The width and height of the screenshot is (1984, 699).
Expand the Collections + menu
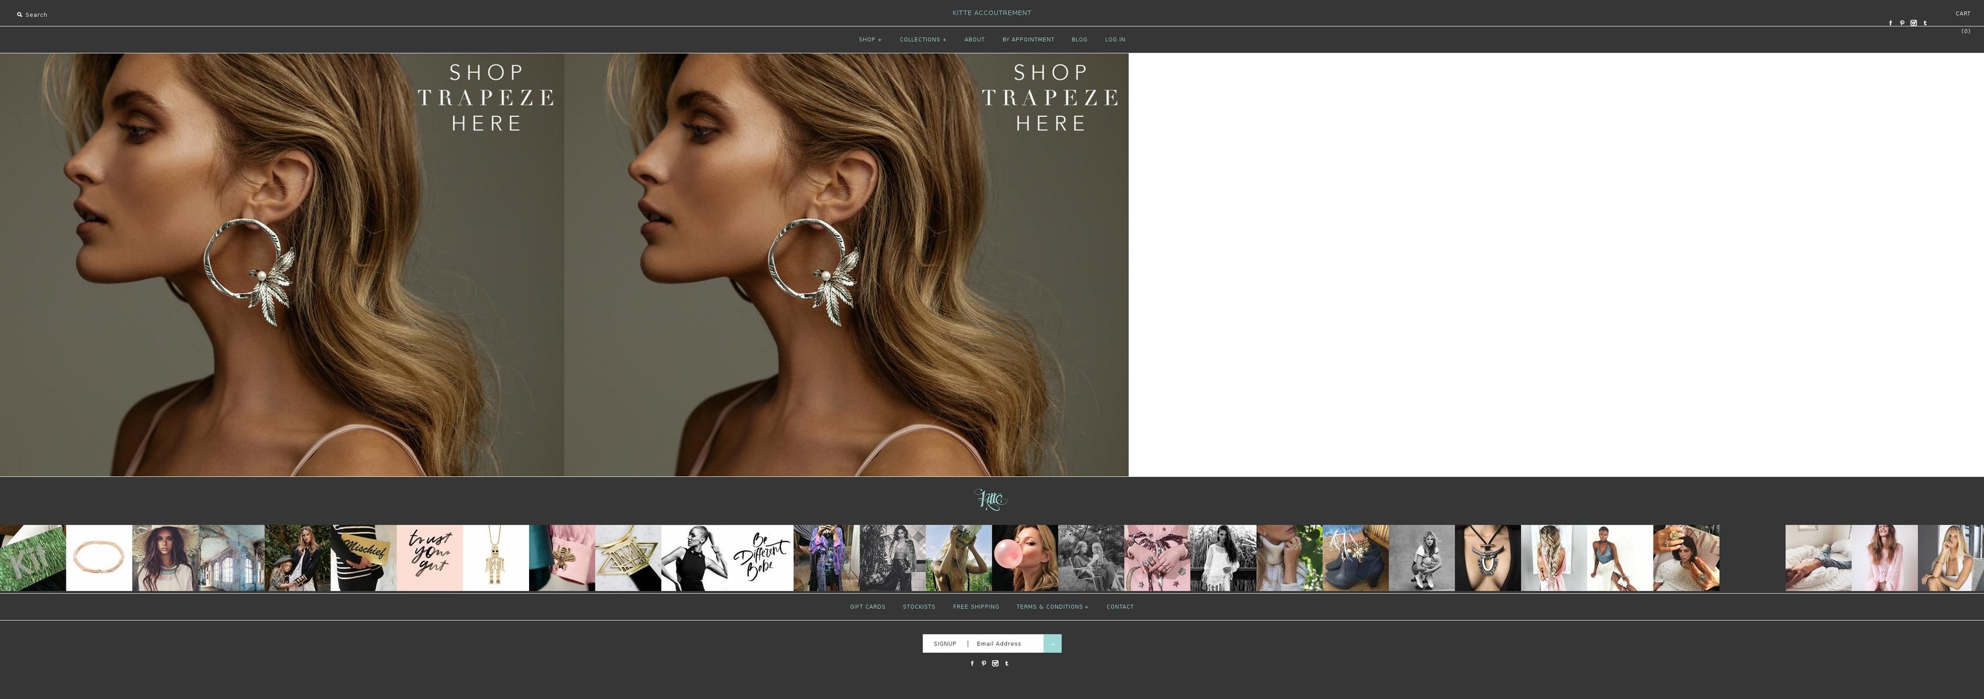pyautogui.click(x=923, y=39)
